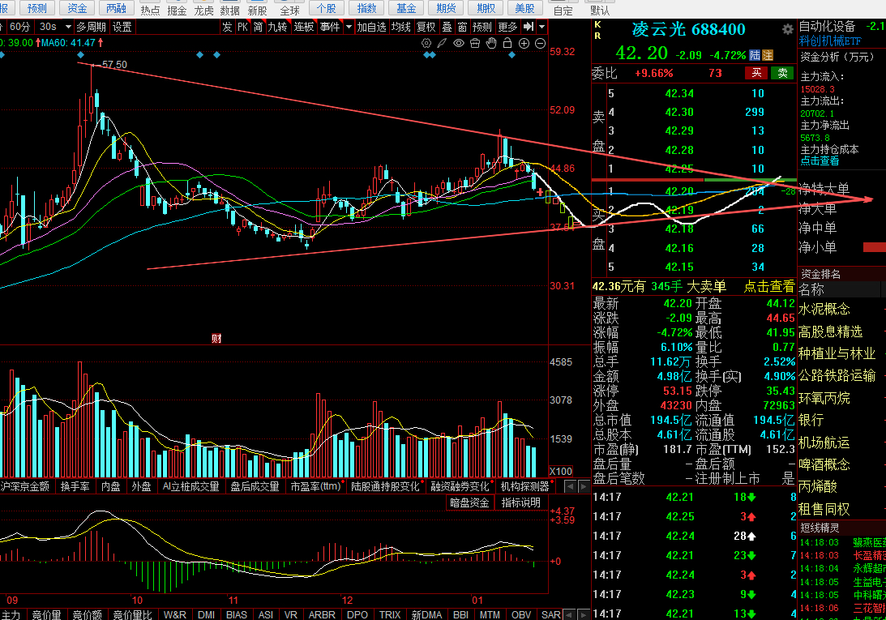Image resolution: width=886 pixels, height=620 pixels.
Task: Switch to the 个股 tab
Action: (326, 8)
